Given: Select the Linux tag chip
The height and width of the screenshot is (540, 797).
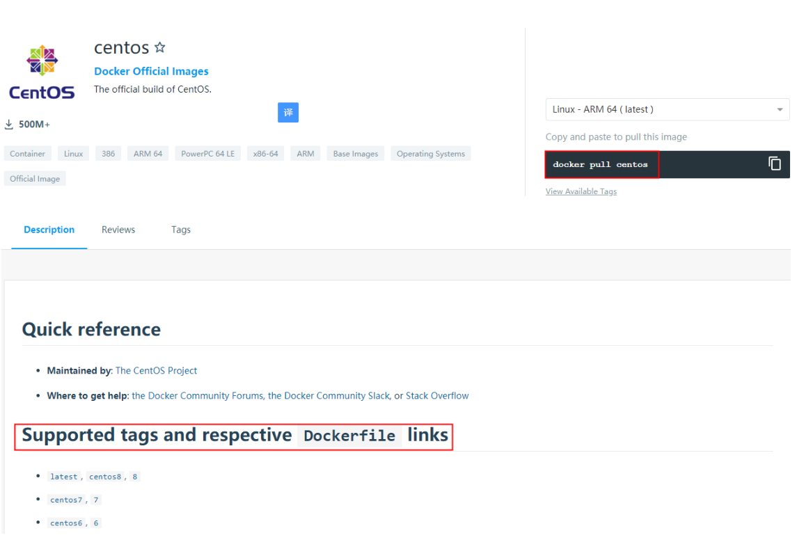Looking at the screenshot, I should point(73,153).
